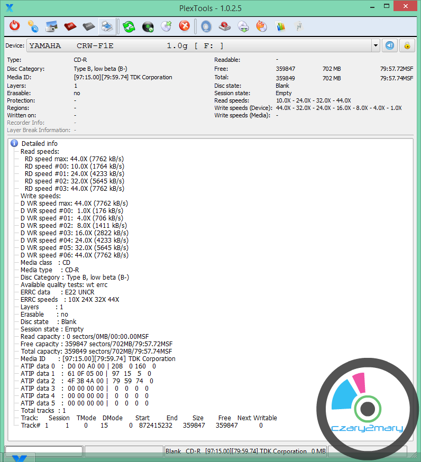
Task: Select the active printer-style toolbar icon
Action: 107,26
